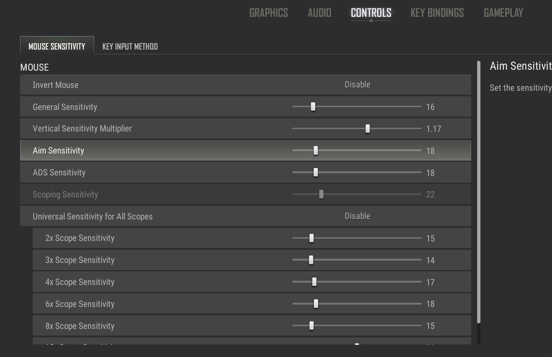Click the 3x Scope Sensitivity slider handle
Image resolution: width=552 pixels, height=357 pixels.
click(311, 260)
